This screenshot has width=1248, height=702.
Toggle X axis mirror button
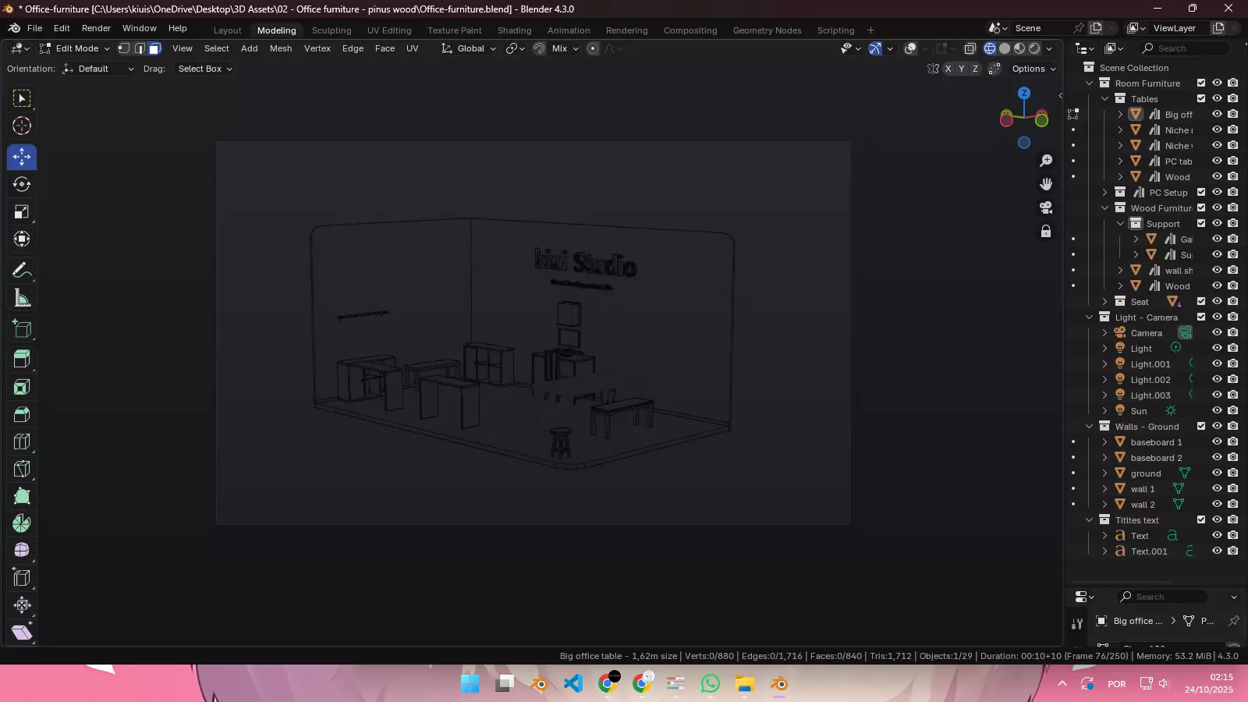(x=948, y=69)
